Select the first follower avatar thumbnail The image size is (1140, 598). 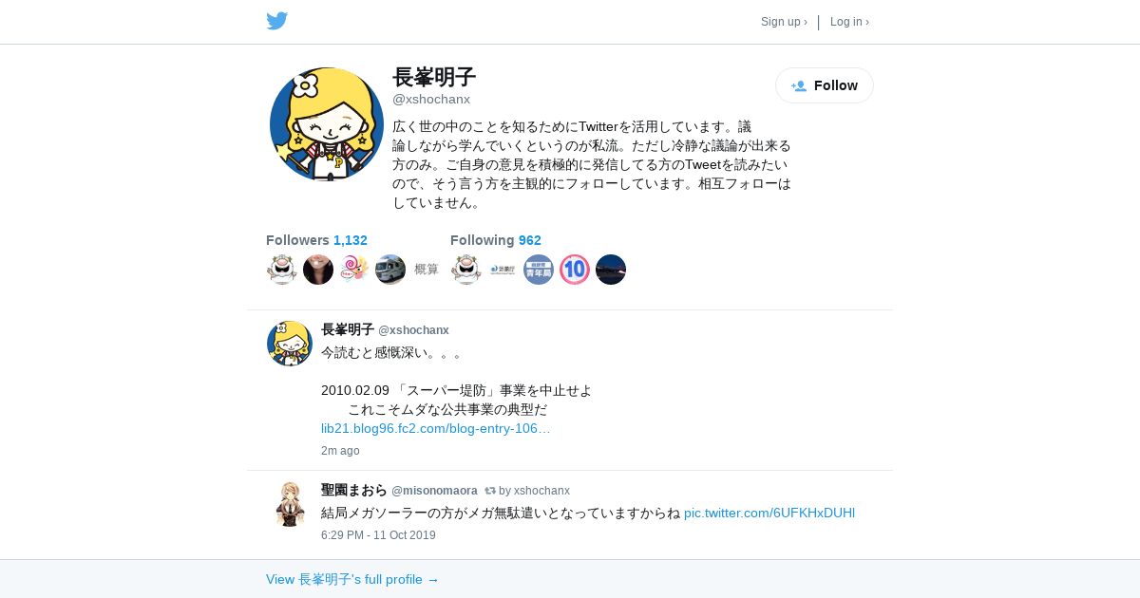282,270
